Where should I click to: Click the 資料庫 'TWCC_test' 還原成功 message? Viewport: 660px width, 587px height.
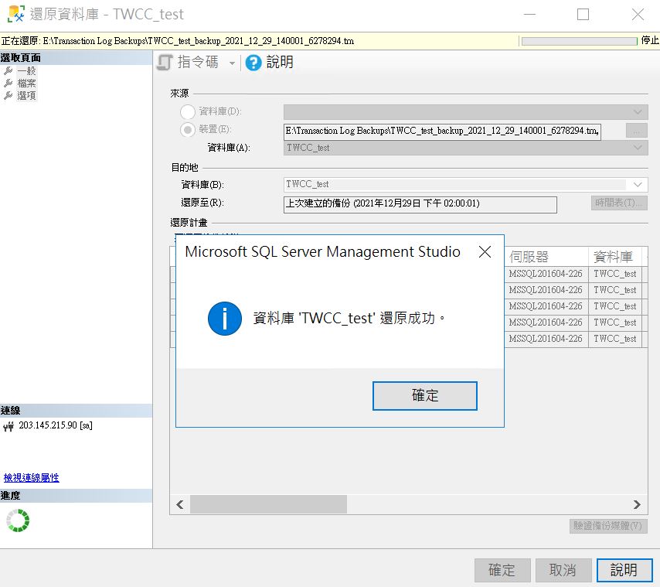[349, 319]
